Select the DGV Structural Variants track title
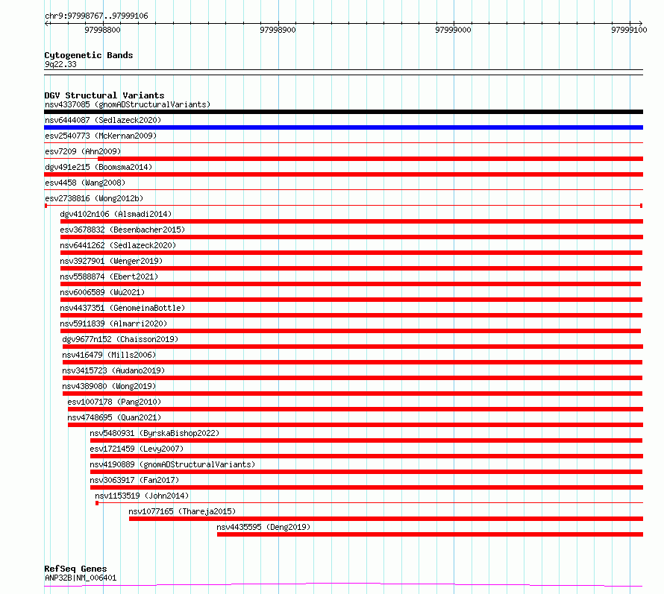Screen dimensions: 664x594 [104, 95]
